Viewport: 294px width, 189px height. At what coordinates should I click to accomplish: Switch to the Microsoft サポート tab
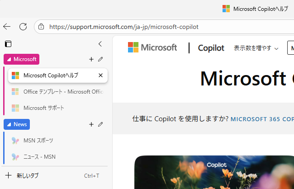58,108
